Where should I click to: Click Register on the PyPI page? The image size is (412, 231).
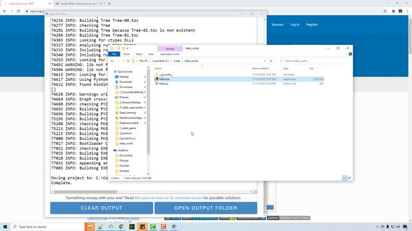point(312,24)
